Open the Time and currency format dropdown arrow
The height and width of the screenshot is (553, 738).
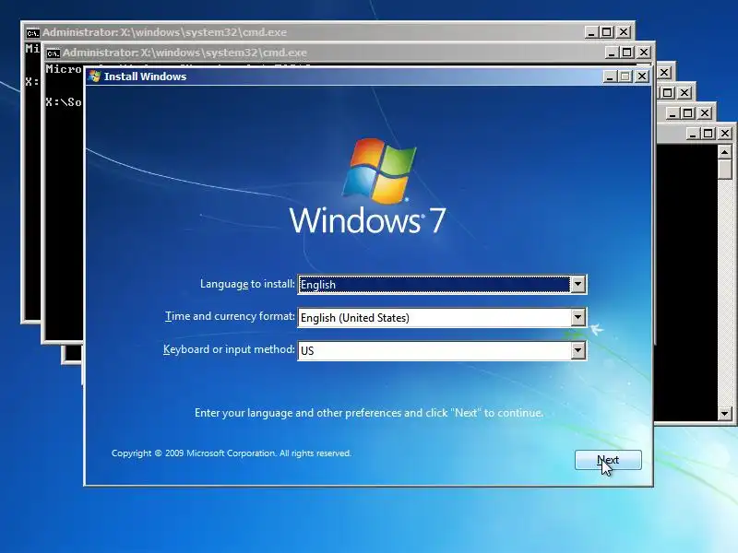click(x=577, y=317)
